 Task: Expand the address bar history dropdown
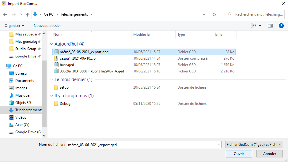point(204,14)
